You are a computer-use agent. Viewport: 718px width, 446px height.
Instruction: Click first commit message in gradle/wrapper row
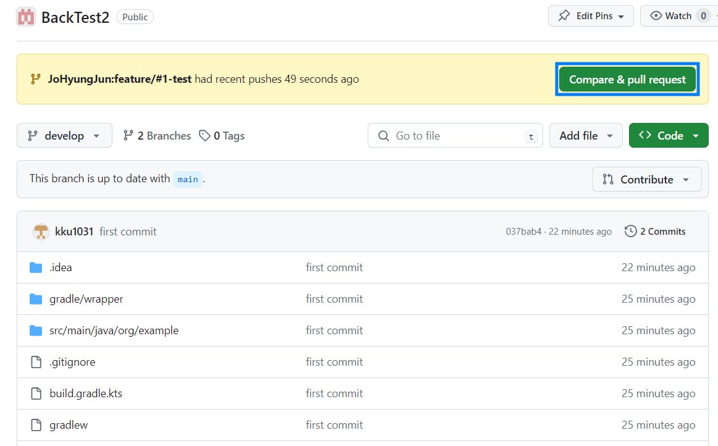pos(334,299)
